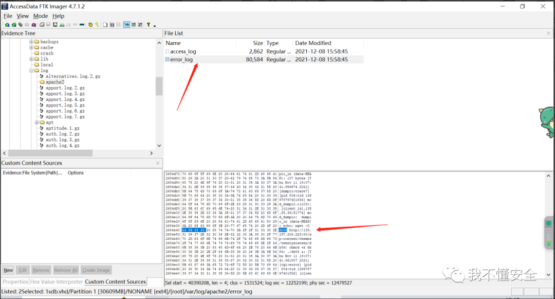This screenshot has width=555, height=299.
Task: Open the toolbar options dropdown arrow
Action: (154, 26)
